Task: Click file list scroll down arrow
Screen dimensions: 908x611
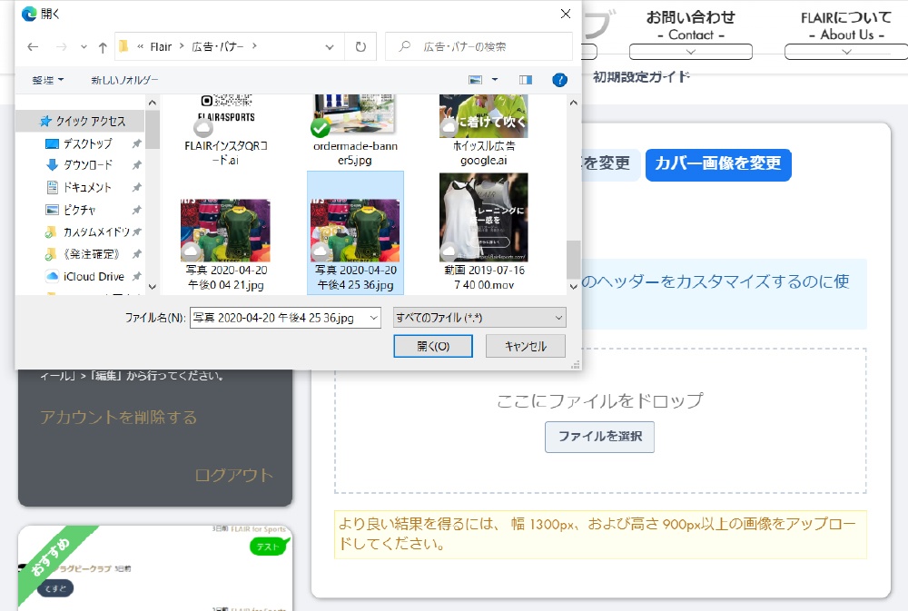Action: [x=573, y=287]
